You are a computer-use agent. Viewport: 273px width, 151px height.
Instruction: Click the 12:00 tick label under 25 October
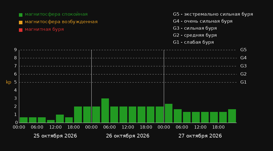coord(55,127)
